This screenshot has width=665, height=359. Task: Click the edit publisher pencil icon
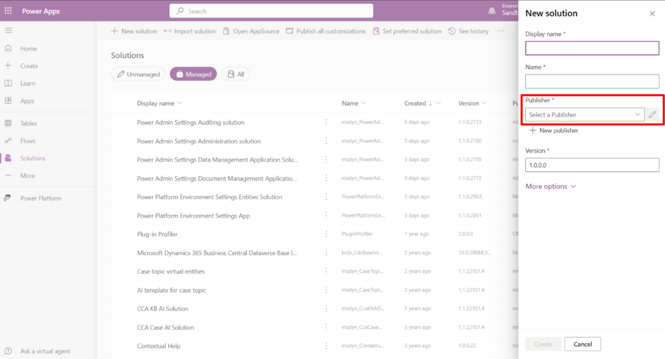652,114
